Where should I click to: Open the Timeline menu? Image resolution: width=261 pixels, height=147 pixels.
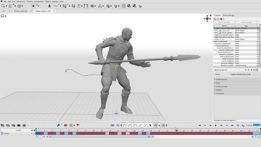pyautogui.click(x=29, y=2)
